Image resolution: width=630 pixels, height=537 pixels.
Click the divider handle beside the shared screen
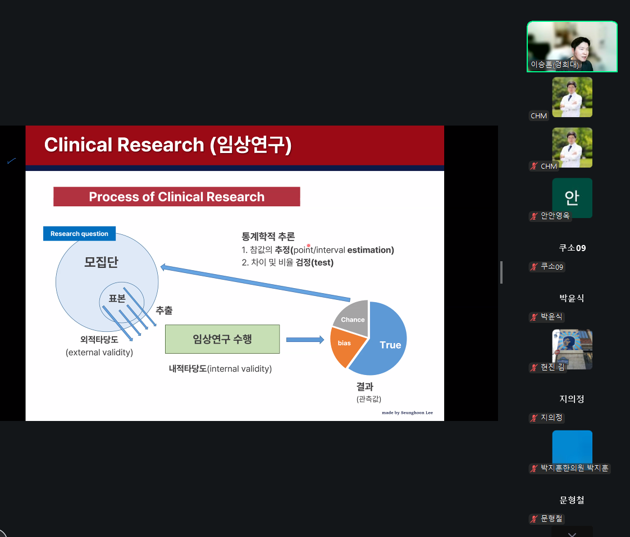point(501,272)
